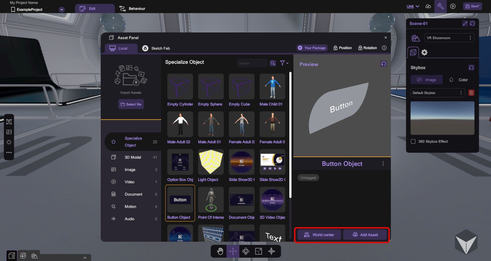Click the Select file button
491x261 pixels.
tap(131, 104)
